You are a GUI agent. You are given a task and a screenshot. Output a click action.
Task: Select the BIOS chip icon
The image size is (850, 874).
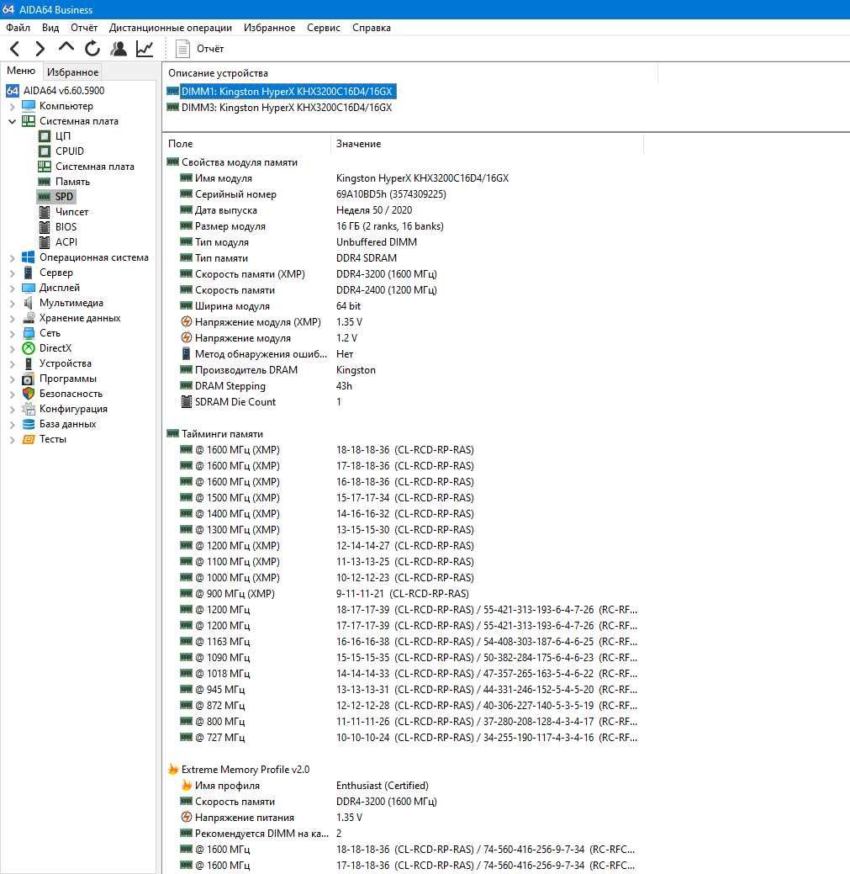point(45,227)
